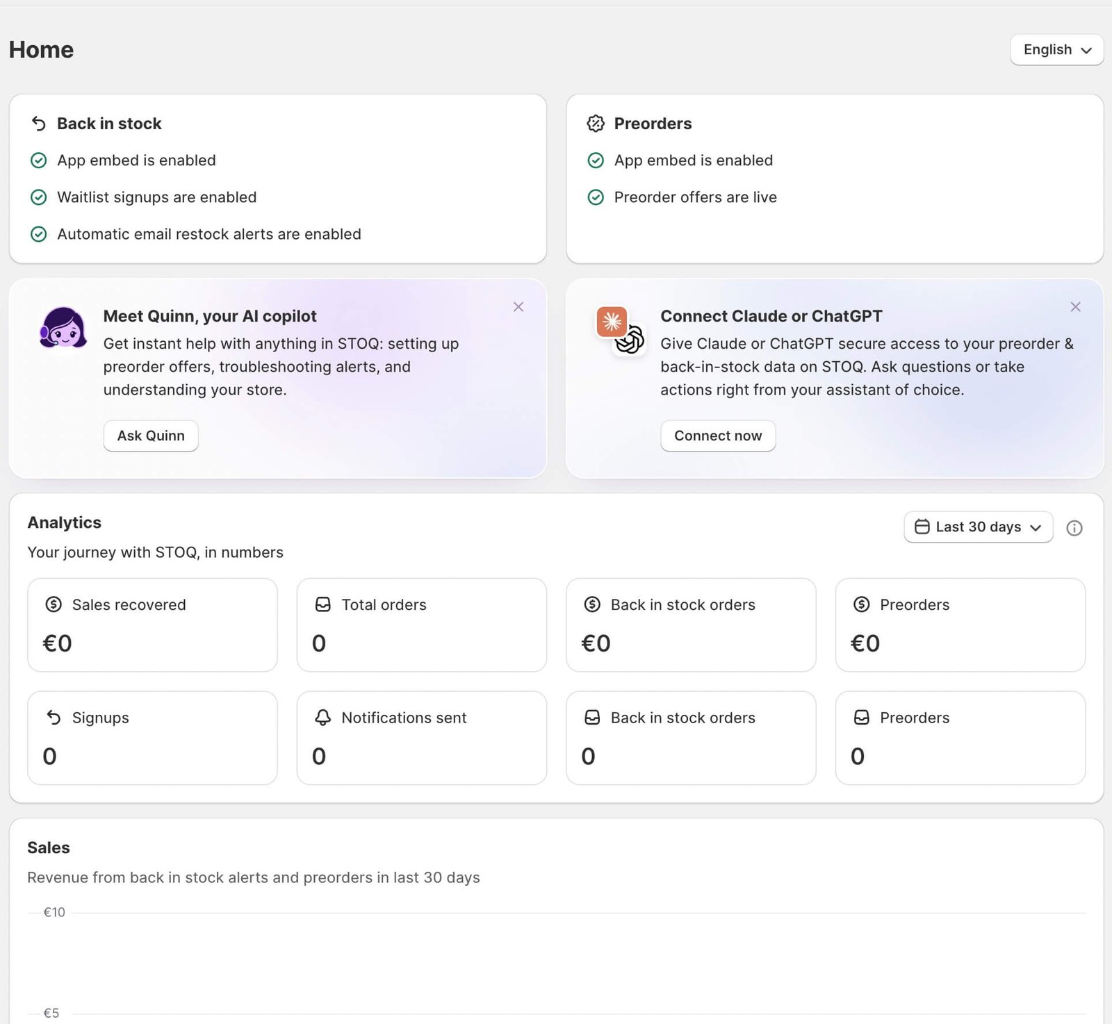Click the calendar icon in date range button
This screenshot has height=1024, width=1112.
tap(922, 527)
